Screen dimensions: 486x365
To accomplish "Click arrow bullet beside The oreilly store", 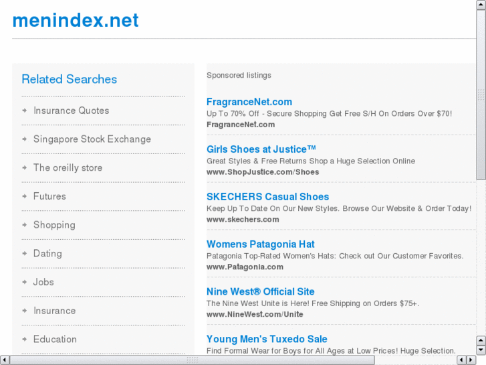I will pos(25,167).
